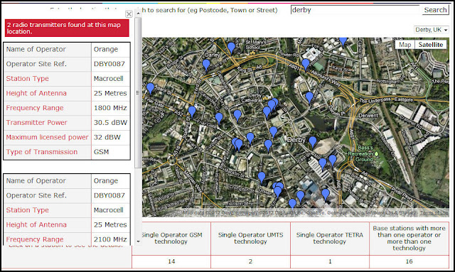Close the transmitter details panel
The image size is (455, 272).
click(129, 14)
